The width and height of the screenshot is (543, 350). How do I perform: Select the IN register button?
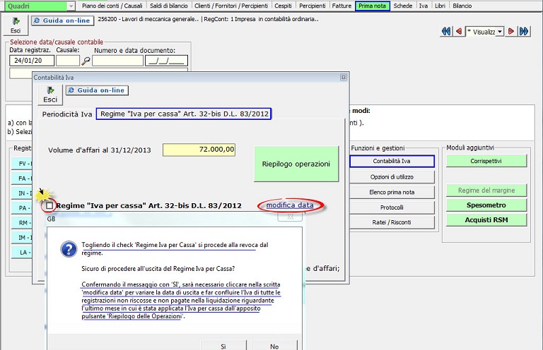[22, 193]
